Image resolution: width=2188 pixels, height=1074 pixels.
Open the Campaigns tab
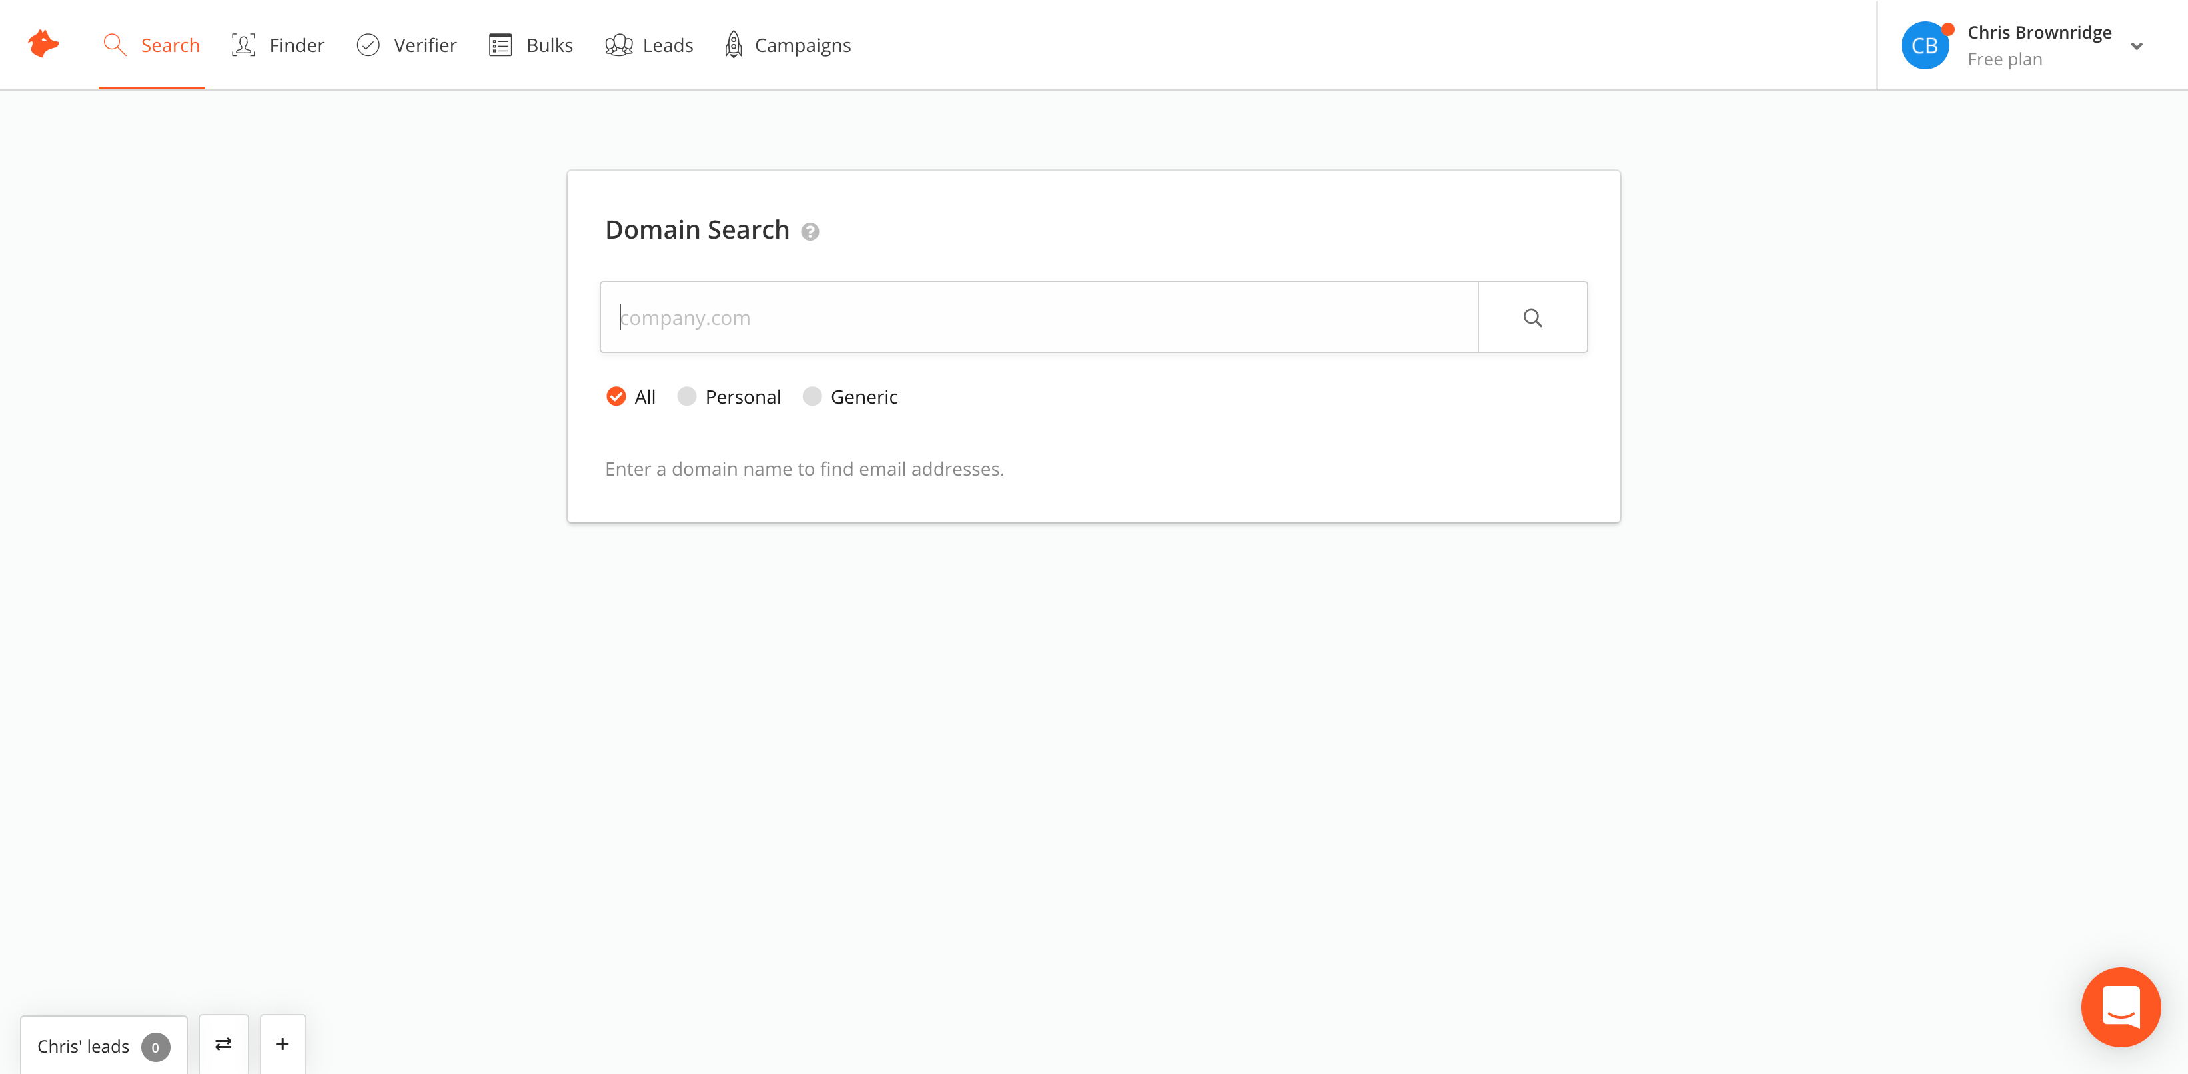[788, 45]
